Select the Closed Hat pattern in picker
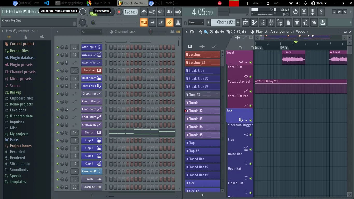This screenshot has width=354, height=199. click(x=202, y=159)
